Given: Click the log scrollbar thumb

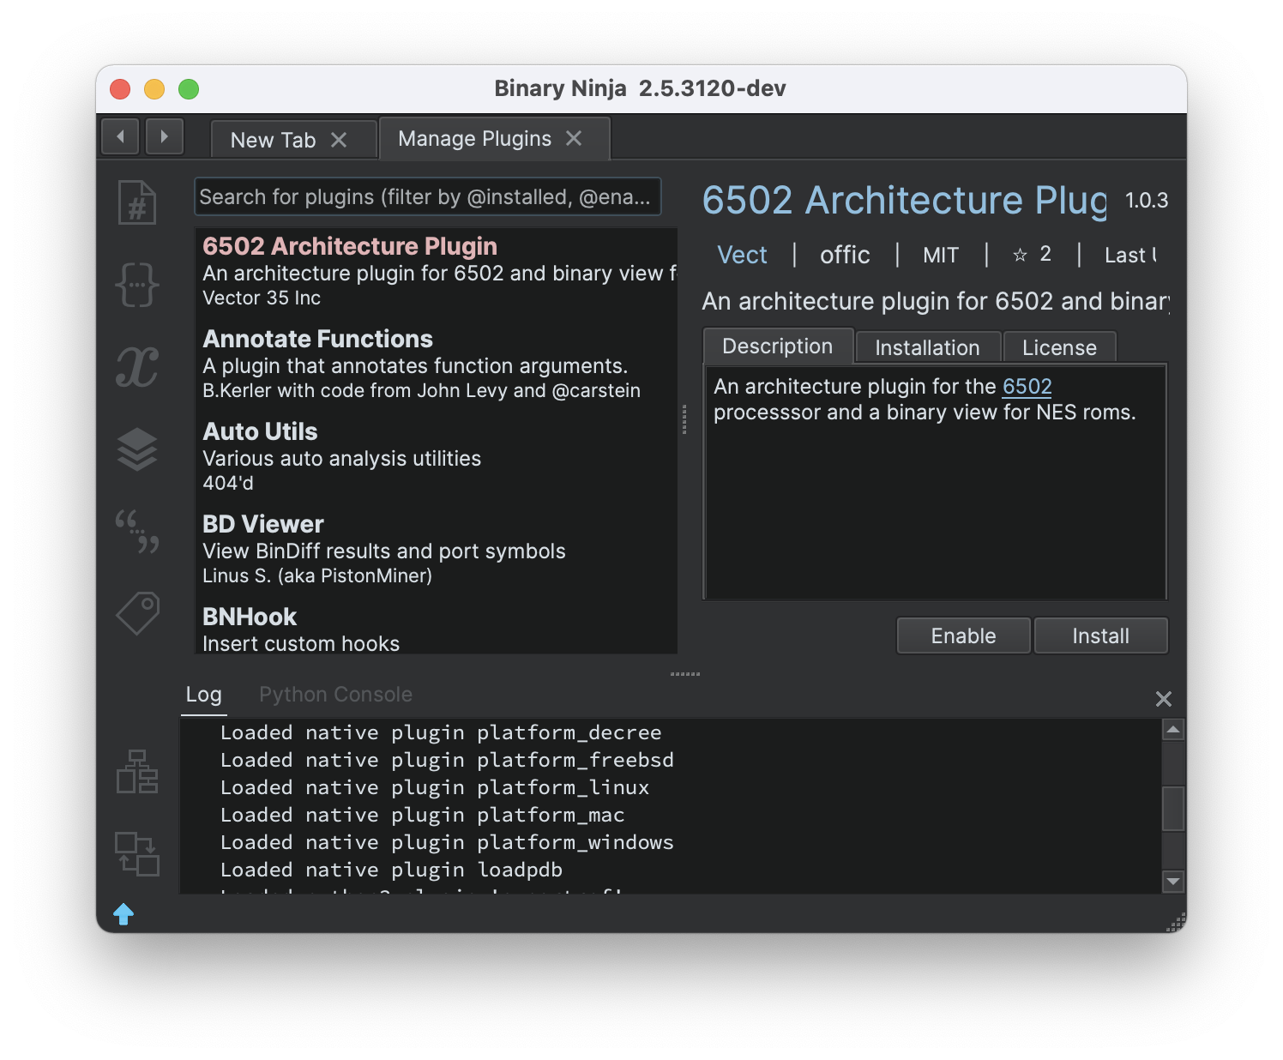Looking at the screenshot, I should click(1173, 808).
